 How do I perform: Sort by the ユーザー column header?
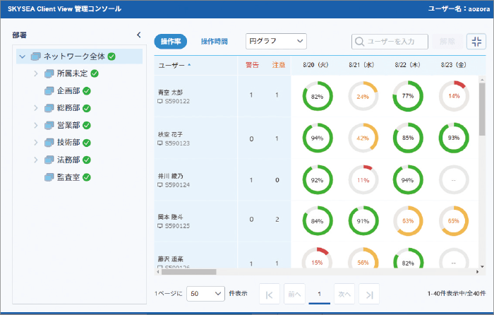(x=174, y=66)
